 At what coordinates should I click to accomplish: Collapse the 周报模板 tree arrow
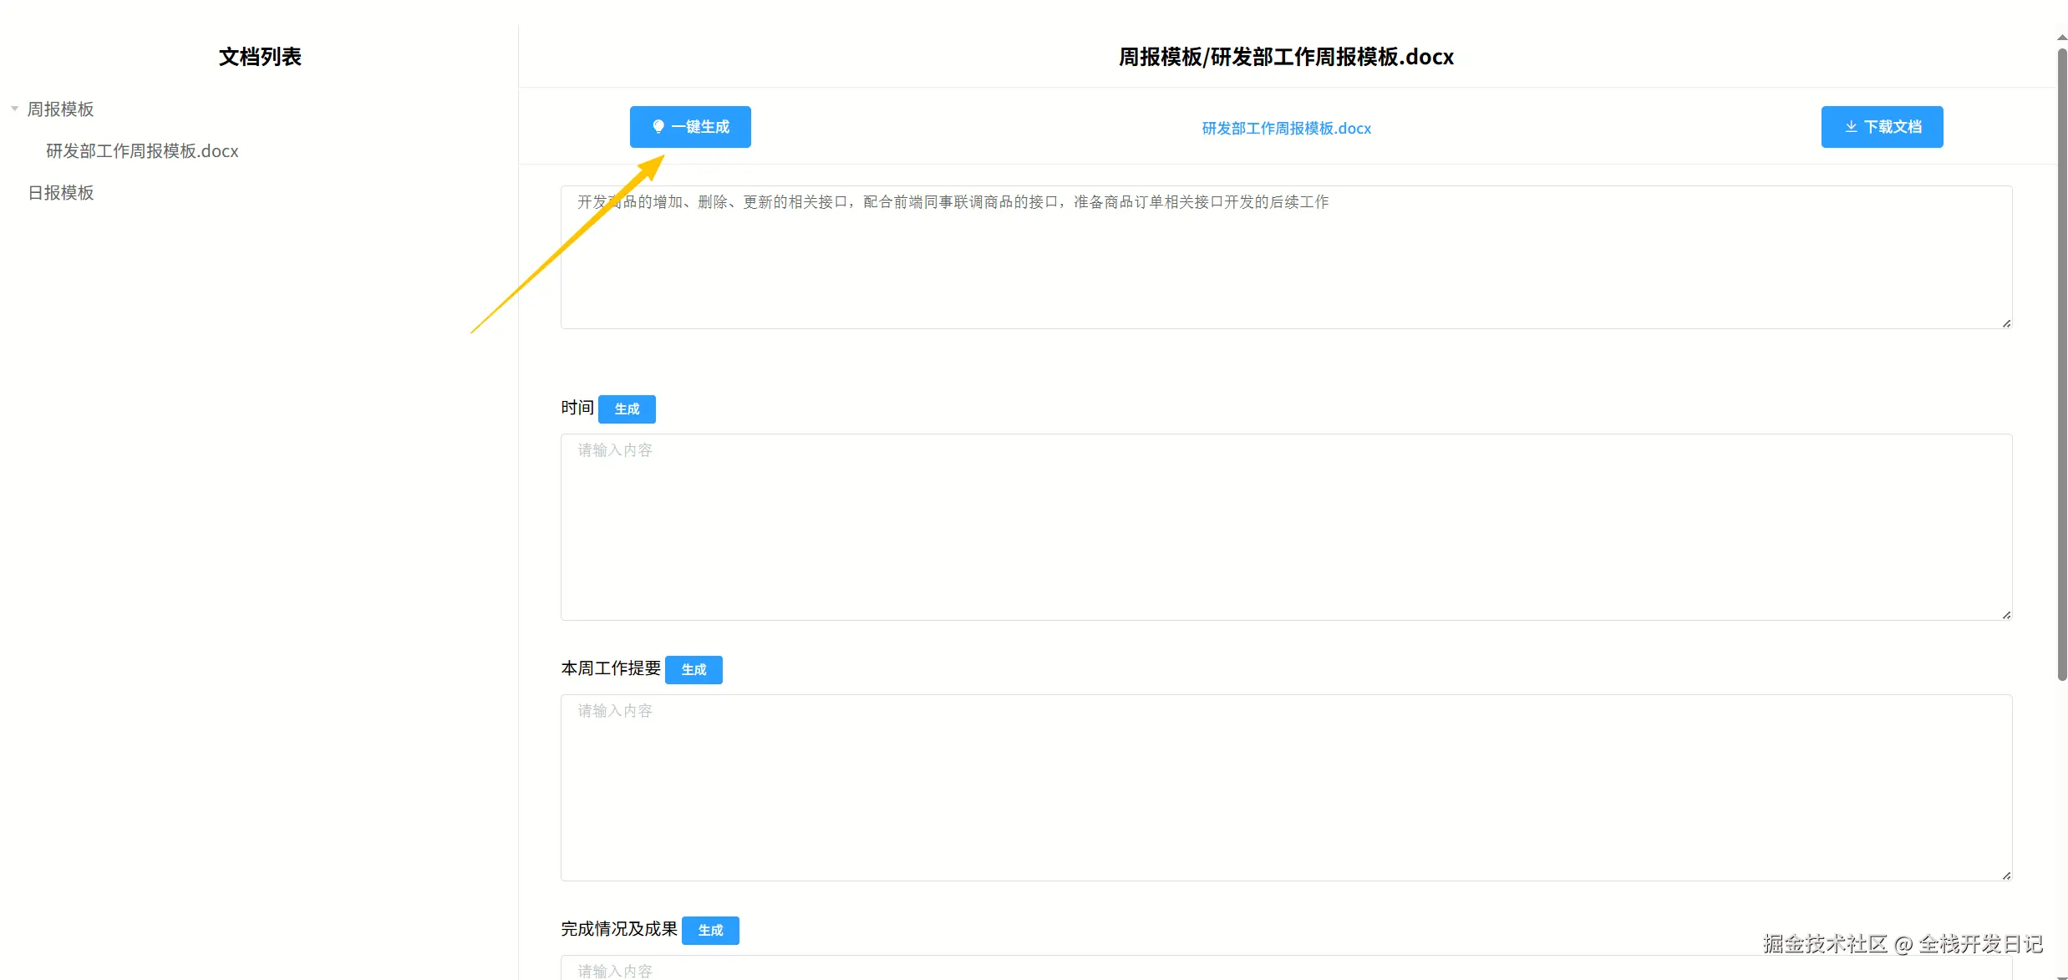(x=14, y=109)
